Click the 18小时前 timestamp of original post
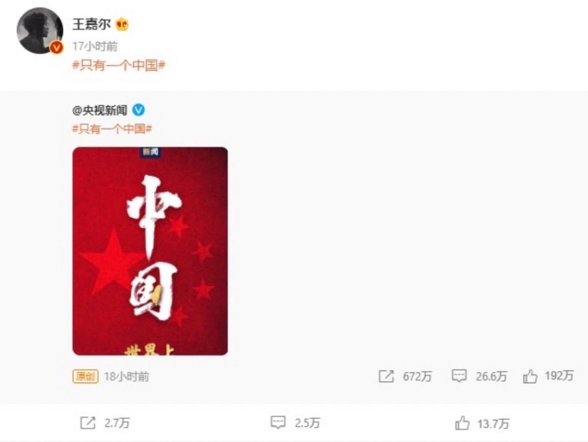 (126, 377)
